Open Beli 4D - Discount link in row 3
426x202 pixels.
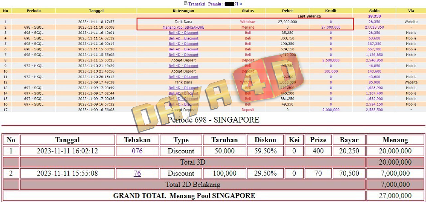point(183,33)
